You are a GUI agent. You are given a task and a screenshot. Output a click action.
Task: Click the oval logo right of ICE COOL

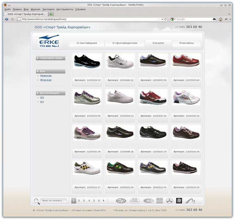pos(148,201)
